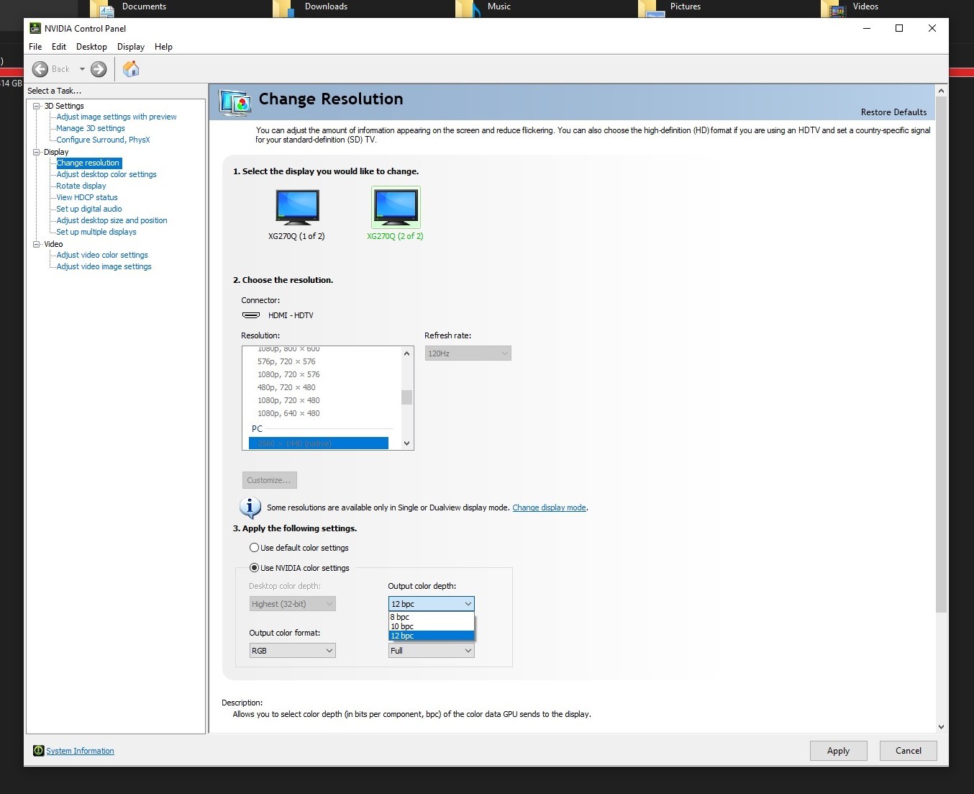This screenshot has height=794, width=974.
Task: Open Adjust desktop size and position task
Action: (x=111, y=220)
